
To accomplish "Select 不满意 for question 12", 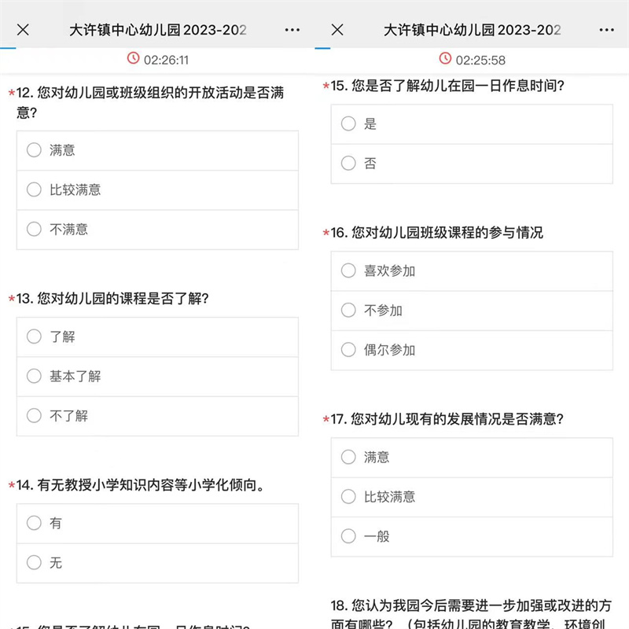I will pos(34,230).
